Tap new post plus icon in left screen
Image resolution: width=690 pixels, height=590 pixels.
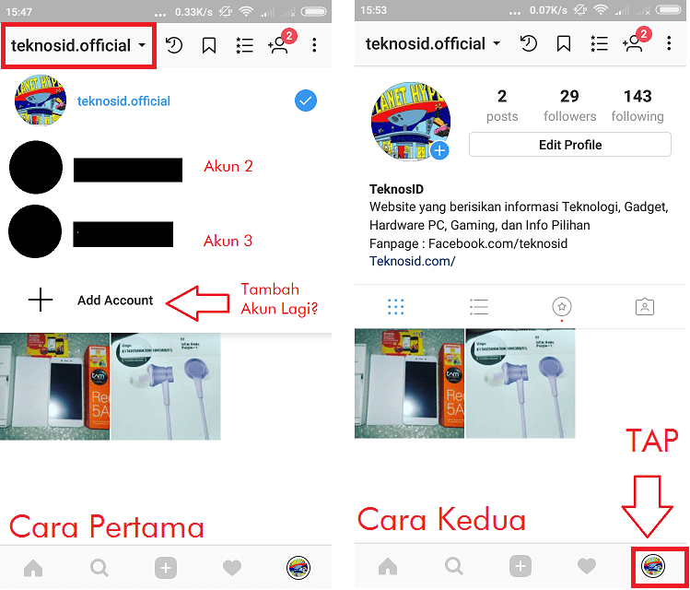pyautogui.click(x=166, y=568)
